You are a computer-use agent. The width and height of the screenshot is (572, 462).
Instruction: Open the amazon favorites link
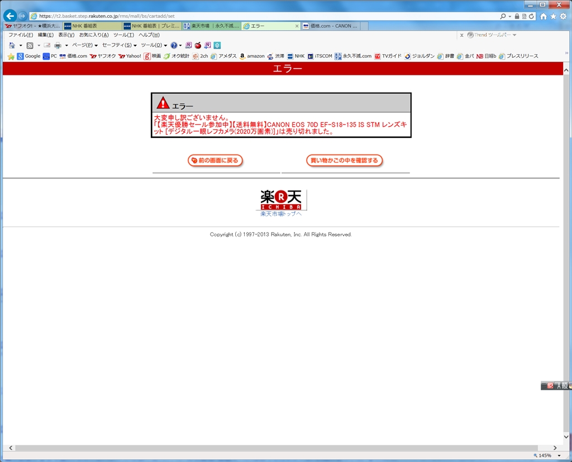click(252, 56)
